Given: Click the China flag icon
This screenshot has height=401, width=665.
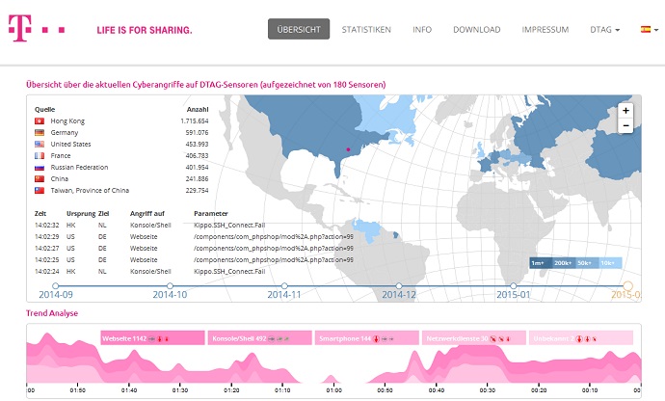Looking at the screenshot, I should click(40, 178).
